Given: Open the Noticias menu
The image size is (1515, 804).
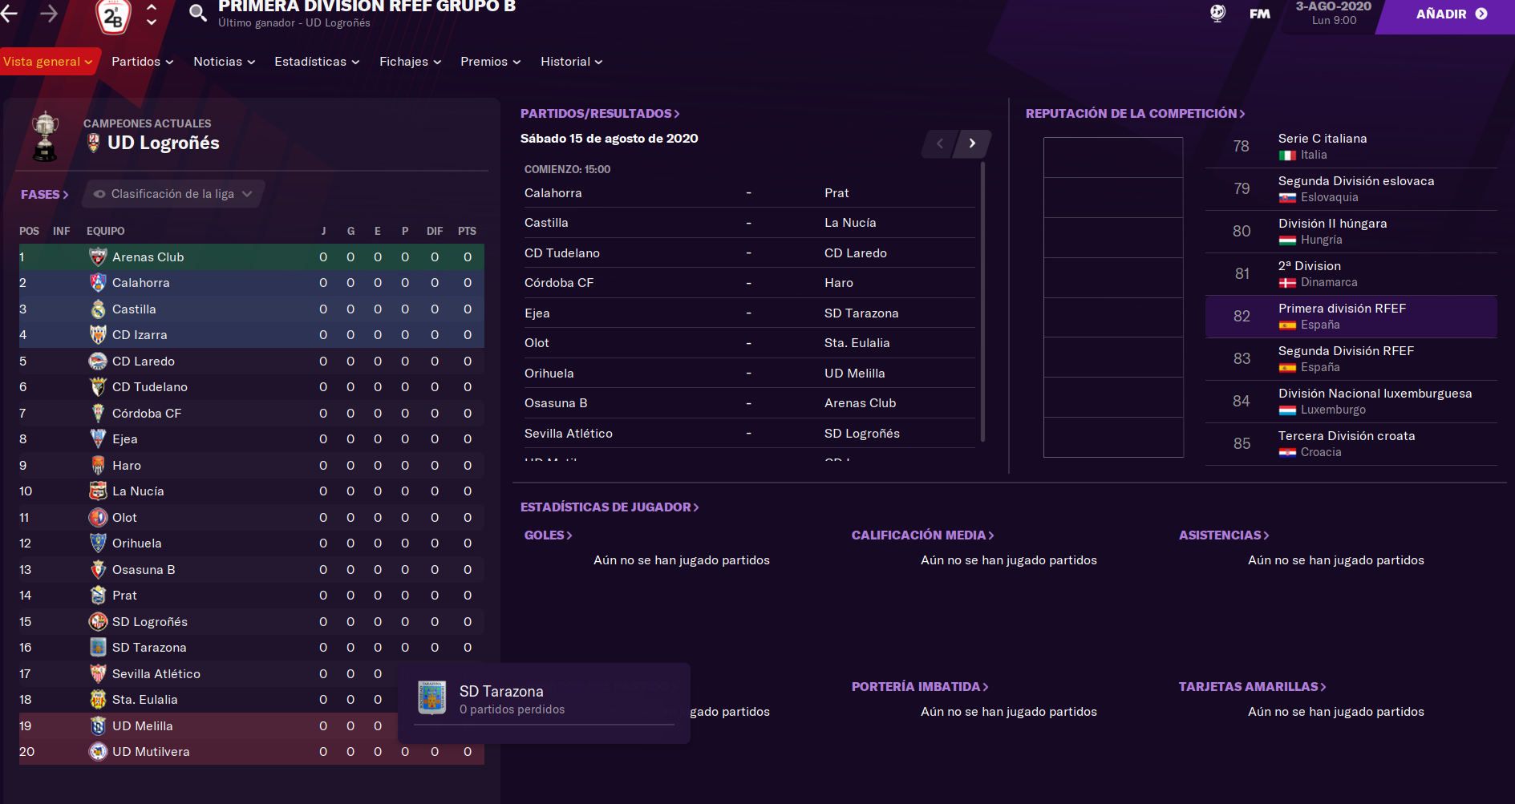Looking at the screenshot, I should pyautogui.click(x=224, y=62).
